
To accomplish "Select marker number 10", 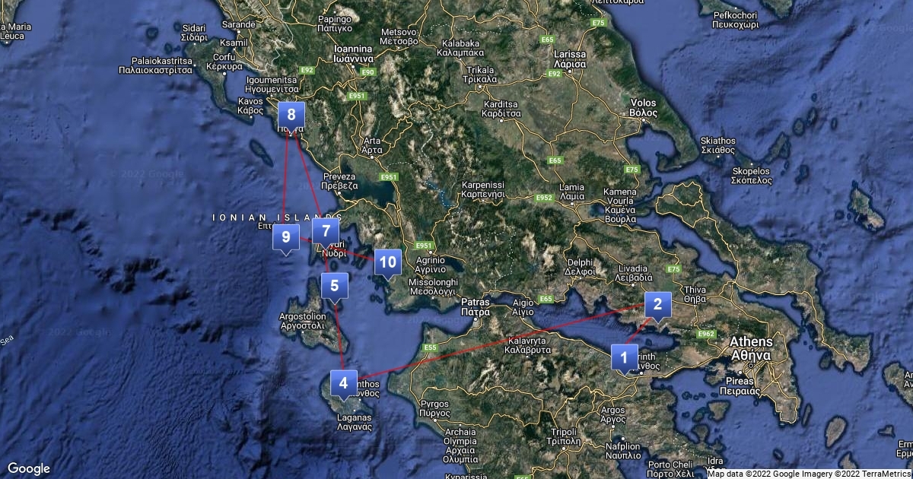I will pyautogui.click(x=387, y=263).
